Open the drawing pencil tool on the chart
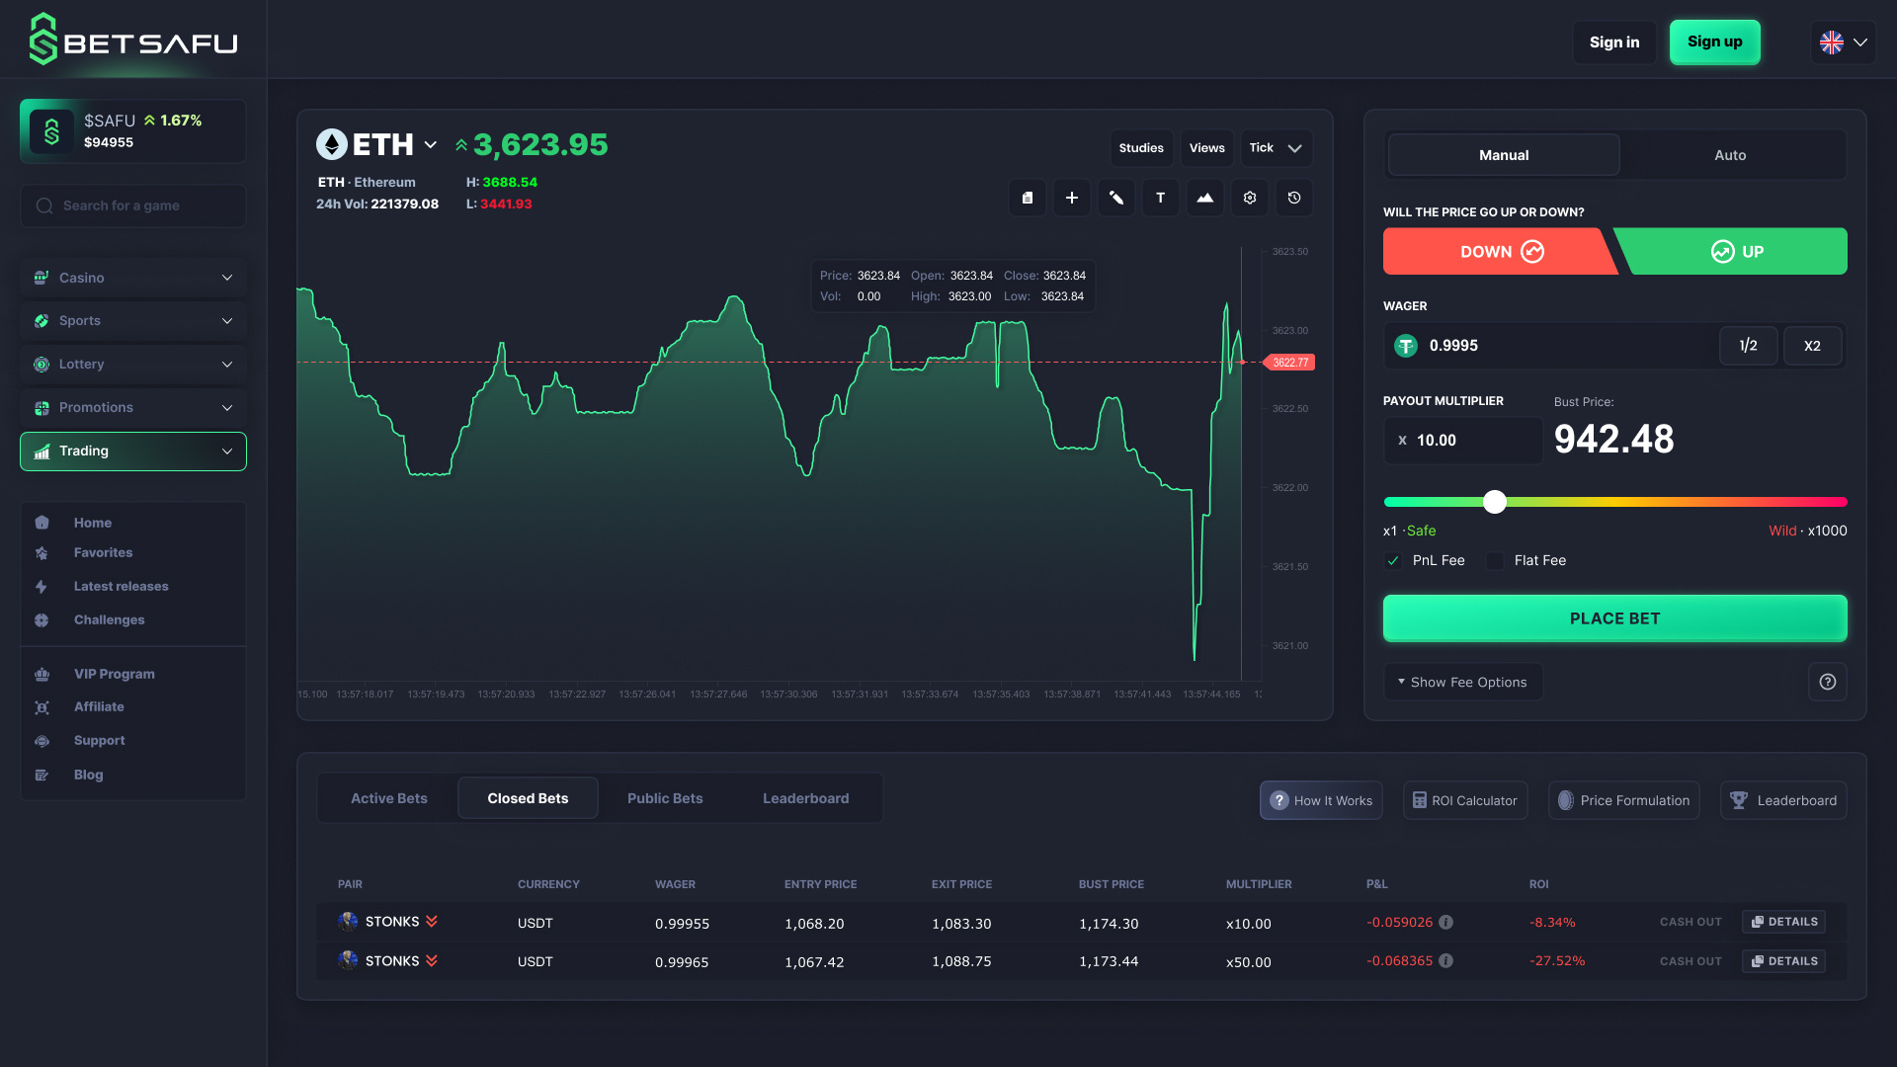Image resolution: width=1897 pixels, height=1067 pixels. click(x=1115, y=198)
